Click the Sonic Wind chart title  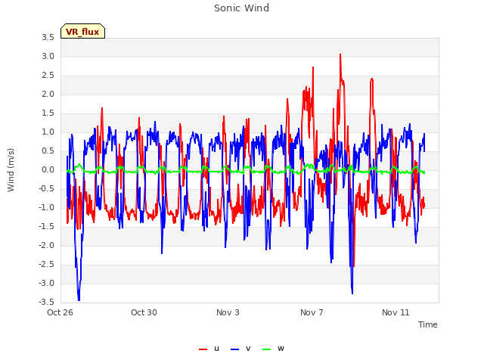pyautogui.click(x=242, y=8)
